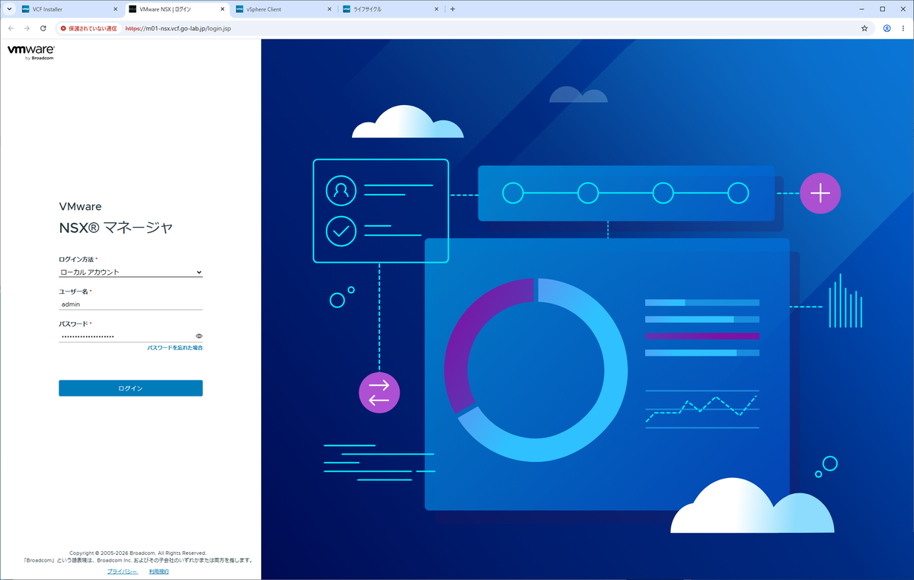Click the blue ログイン button
914x580 pixels.
130,388
